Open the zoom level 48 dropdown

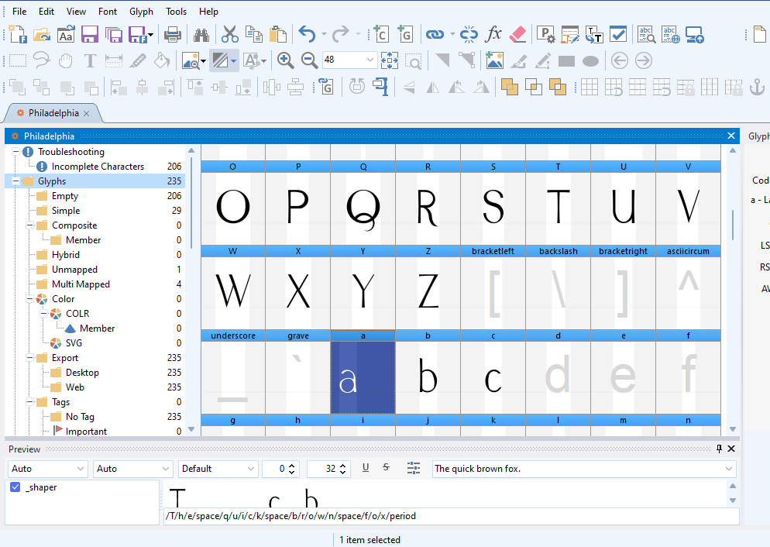click(370, 60)
